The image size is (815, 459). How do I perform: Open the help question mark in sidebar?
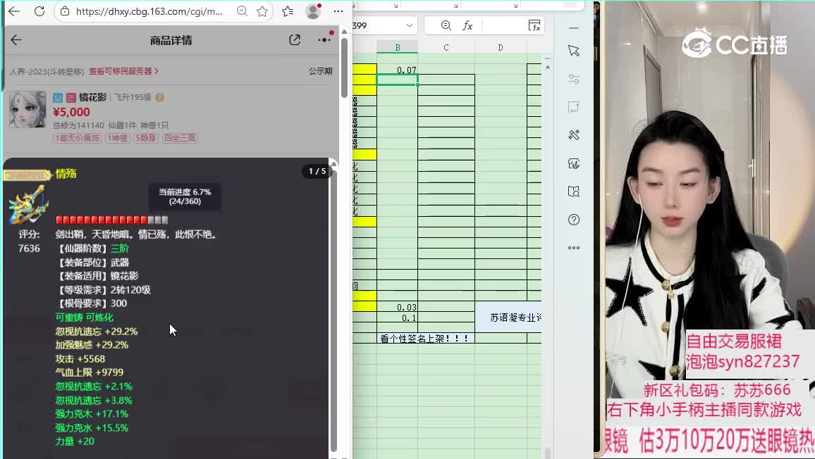coord(574,220)
